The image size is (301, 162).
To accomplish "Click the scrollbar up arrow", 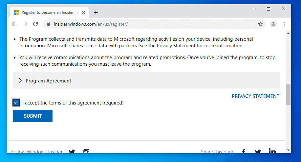I will (288, 33).
